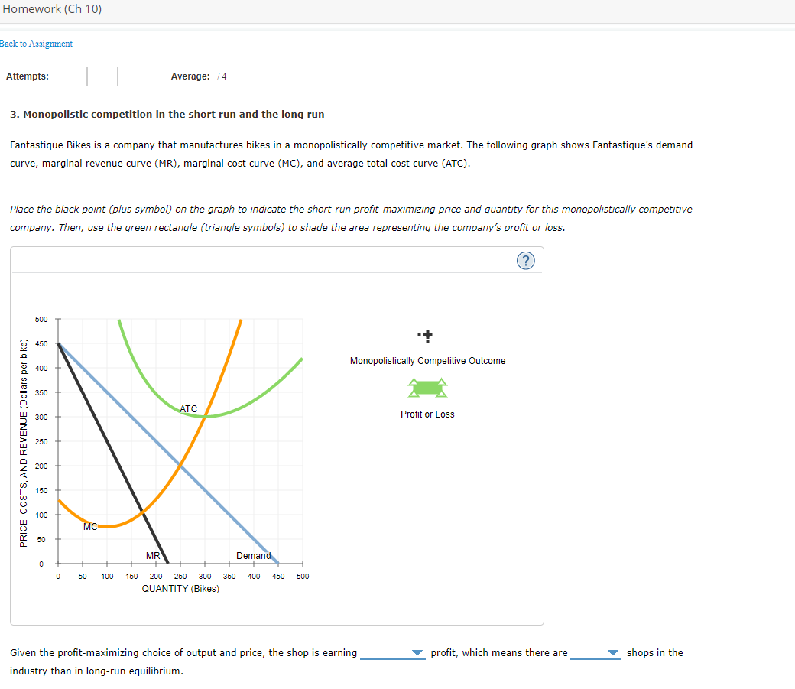Click the Back to Assignment link

(36, 44)
